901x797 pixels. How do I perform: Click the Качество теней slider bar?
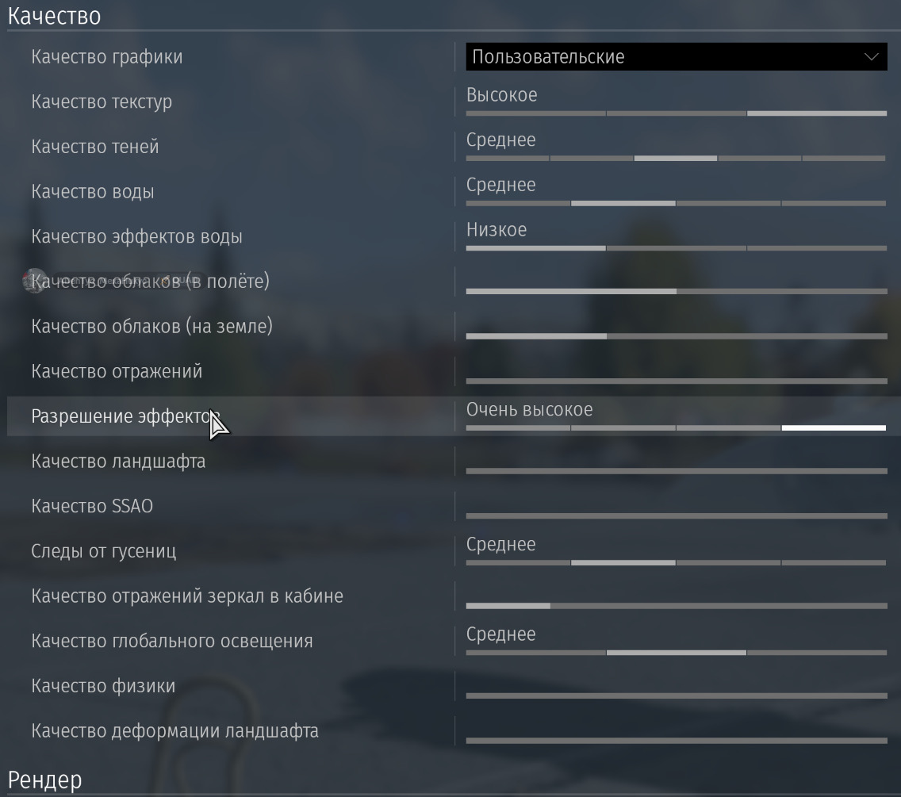click(x=676, y=159)
